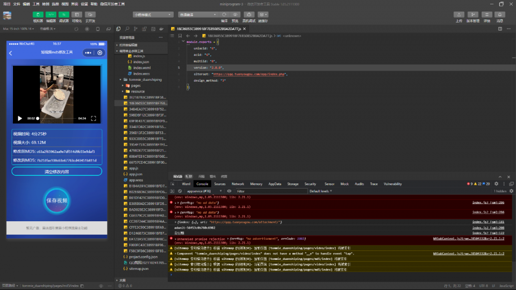Click the simulator phone device icon
The image size is (516, 290).
(x=98, y=29)
